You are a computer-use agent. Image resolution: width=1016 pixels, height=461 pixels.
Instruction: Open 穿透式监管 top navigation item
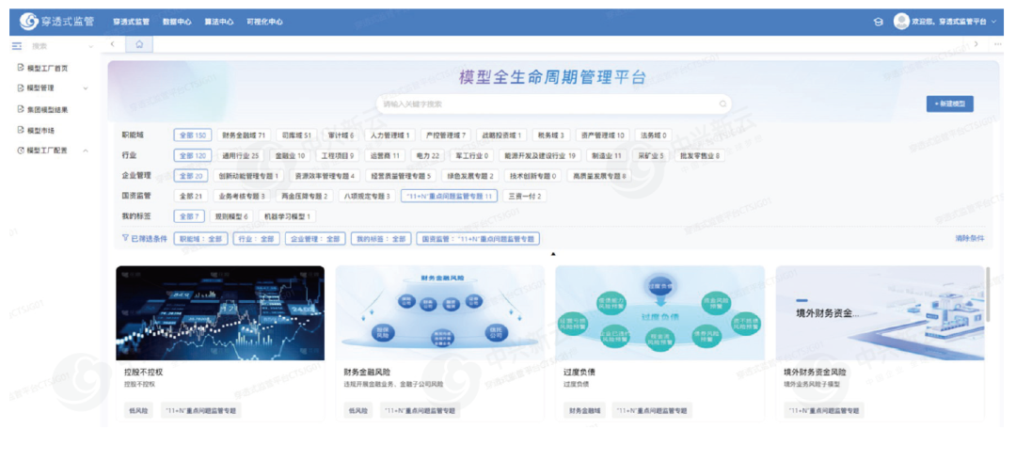tap(131, 22)
